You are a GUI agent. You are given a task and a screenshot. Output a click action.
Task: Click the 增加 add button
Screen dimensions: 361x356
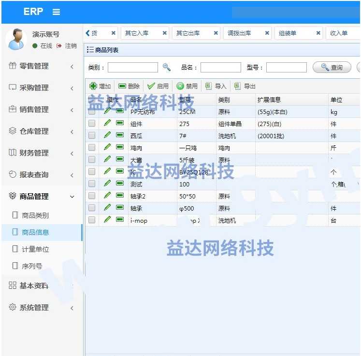pyautogui.click(x=100, y=86)
